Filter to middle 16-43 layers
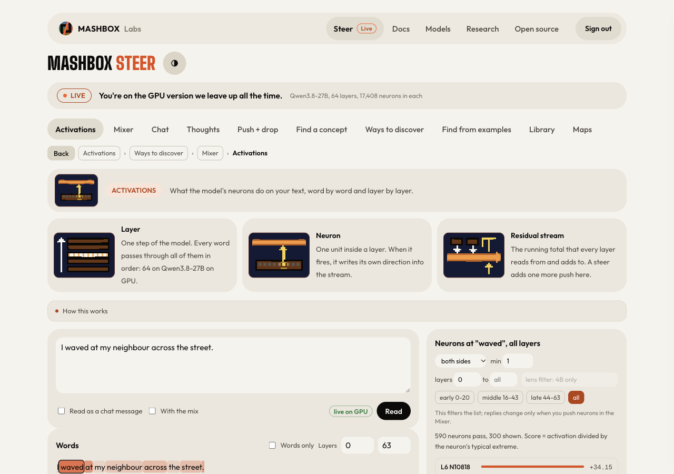Image resolution: width=674 pixels, height=474 pixels. 500,398
